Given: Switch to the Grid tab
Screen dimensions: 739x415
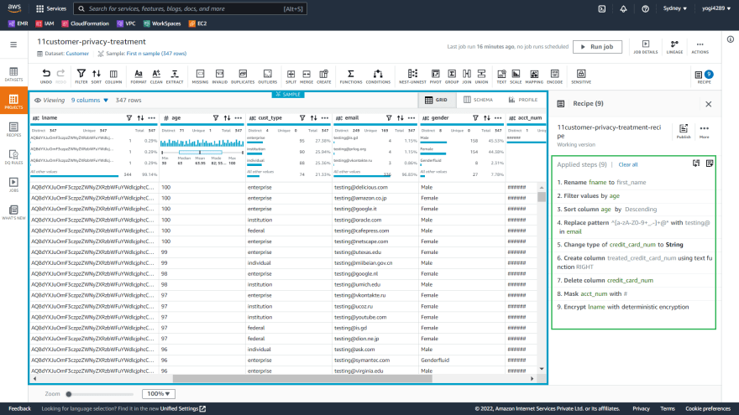Looking at the screenshot, I should click(437, 100).
